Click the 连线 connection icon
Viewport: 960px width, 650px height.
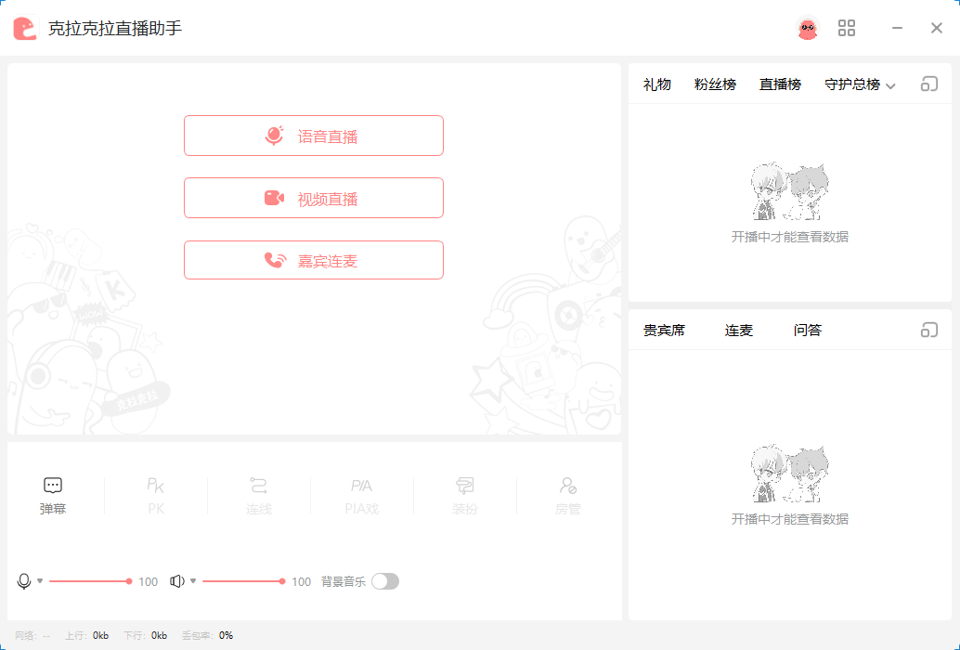click(259, 492)
